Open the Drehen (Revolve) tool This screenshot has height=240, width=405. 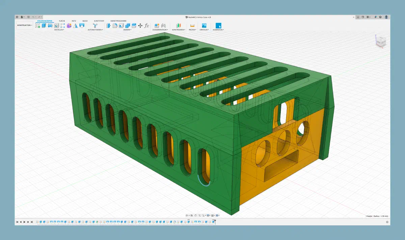pyautogui.click(x=50, y=26)
